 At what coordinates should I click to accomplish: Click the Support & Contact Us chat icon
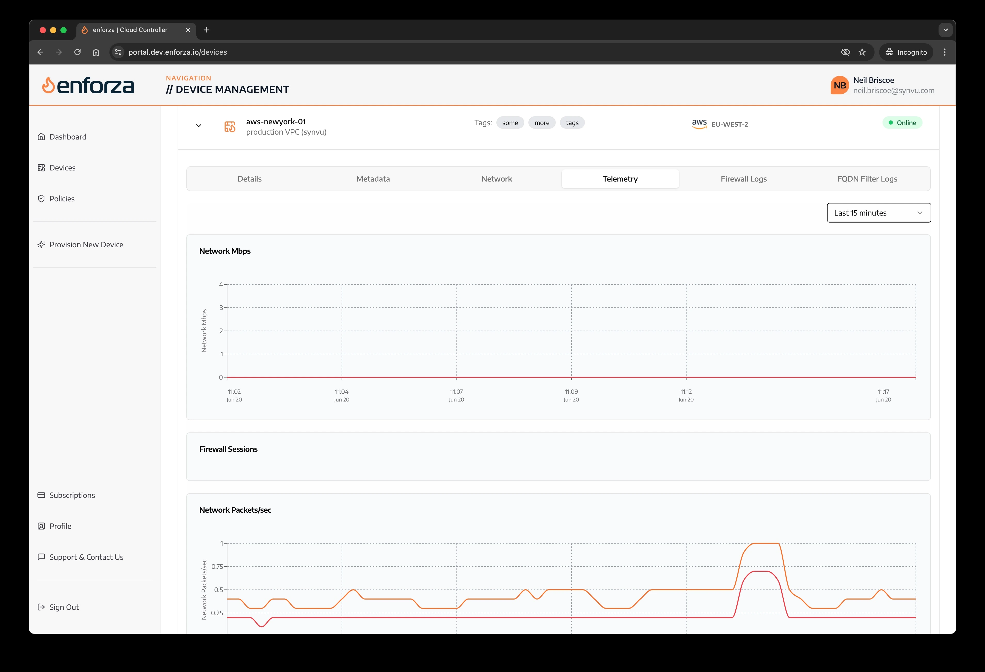[x=41, y=557]
